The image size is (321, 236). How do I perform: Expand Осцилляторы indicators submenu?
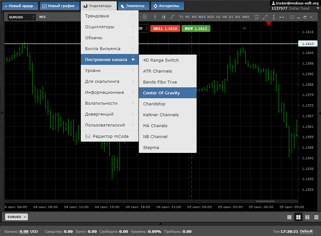[110, 27]
